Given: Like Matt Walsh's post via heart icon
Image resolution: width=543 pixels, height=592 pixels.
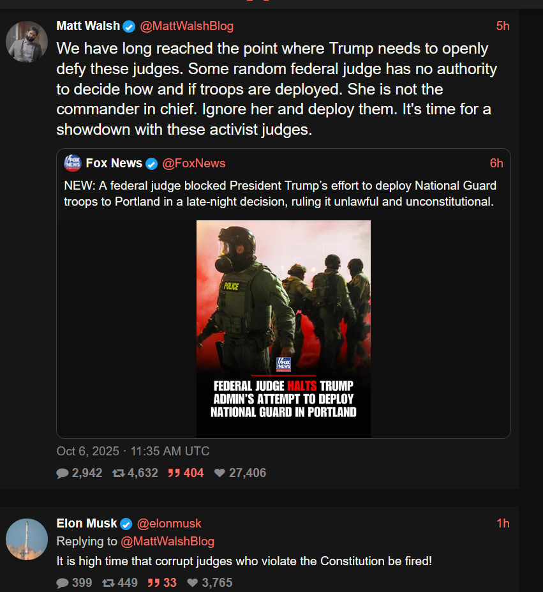Looking at the screenshot, I should (219, 473).
